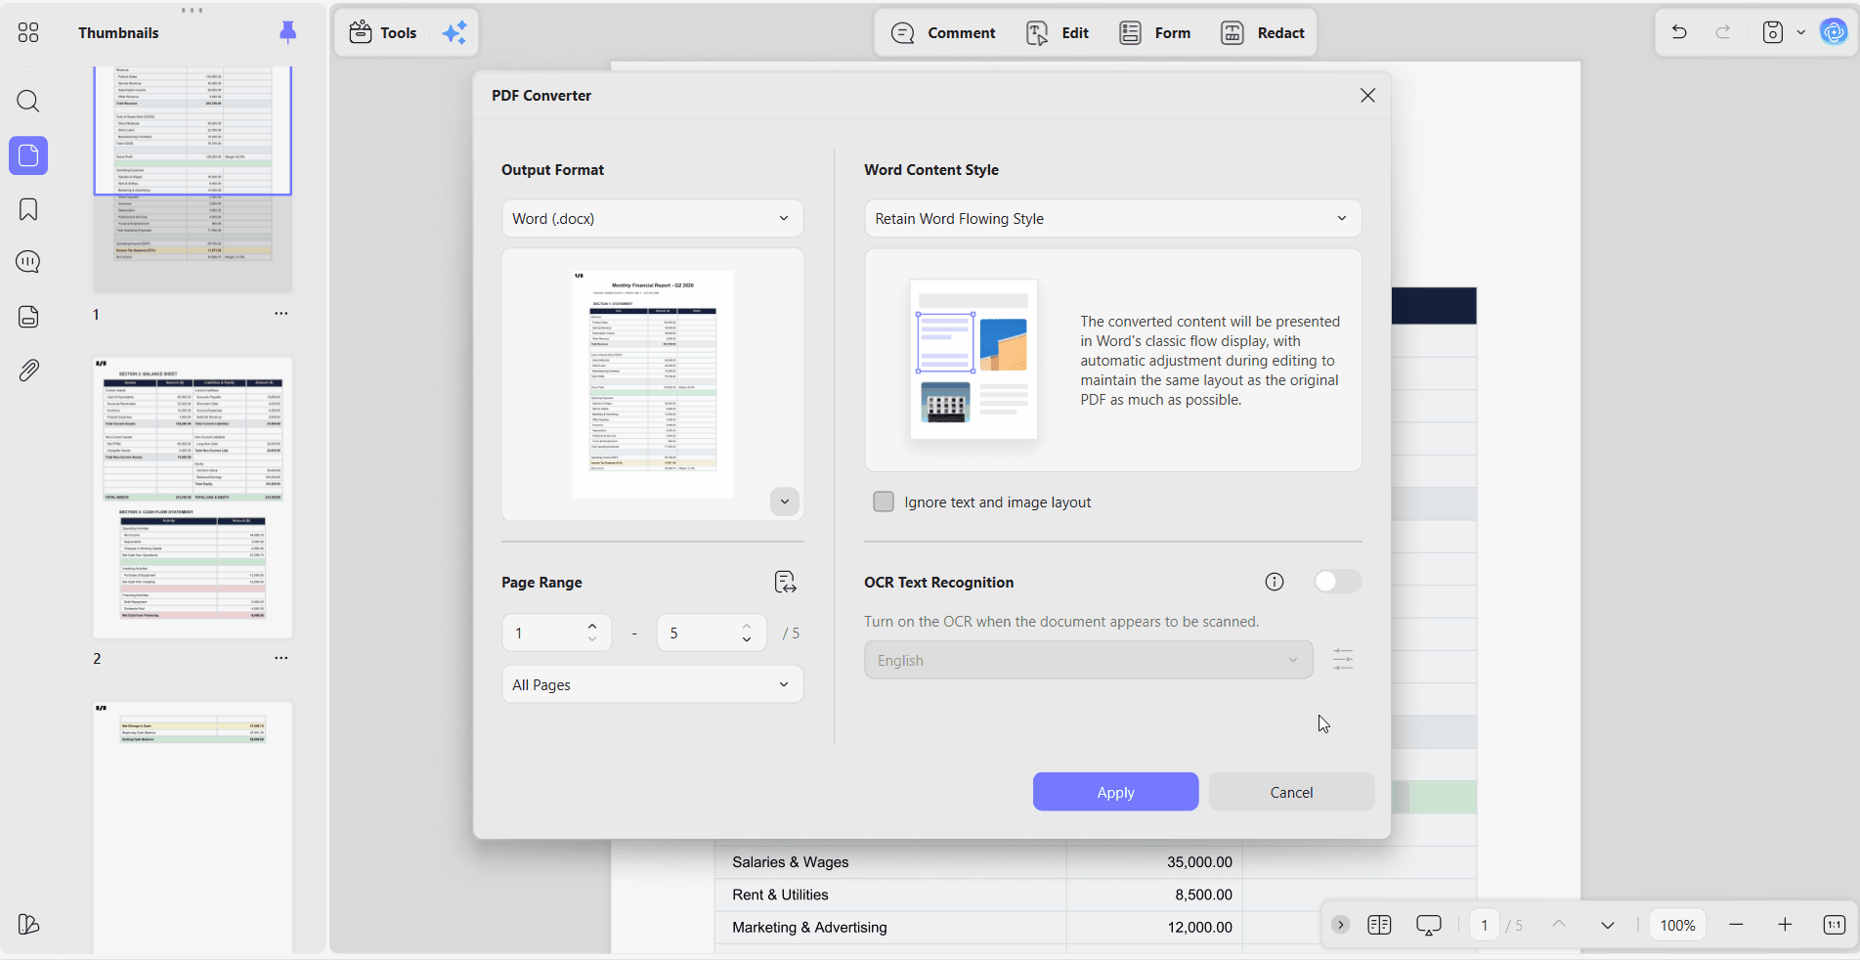Collapse the bottom toolbar arrow

coord(1340,925)
